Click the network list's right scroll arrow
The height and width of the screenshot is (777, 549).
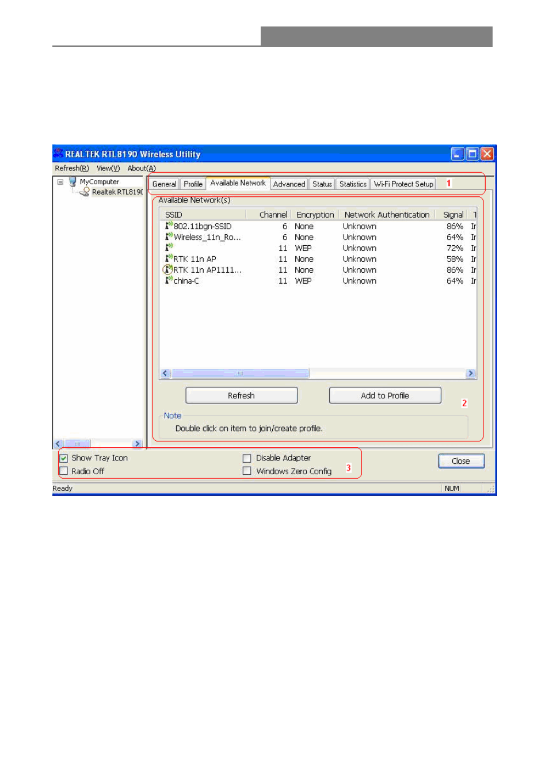pyautogui.click(x=471, y=374)
